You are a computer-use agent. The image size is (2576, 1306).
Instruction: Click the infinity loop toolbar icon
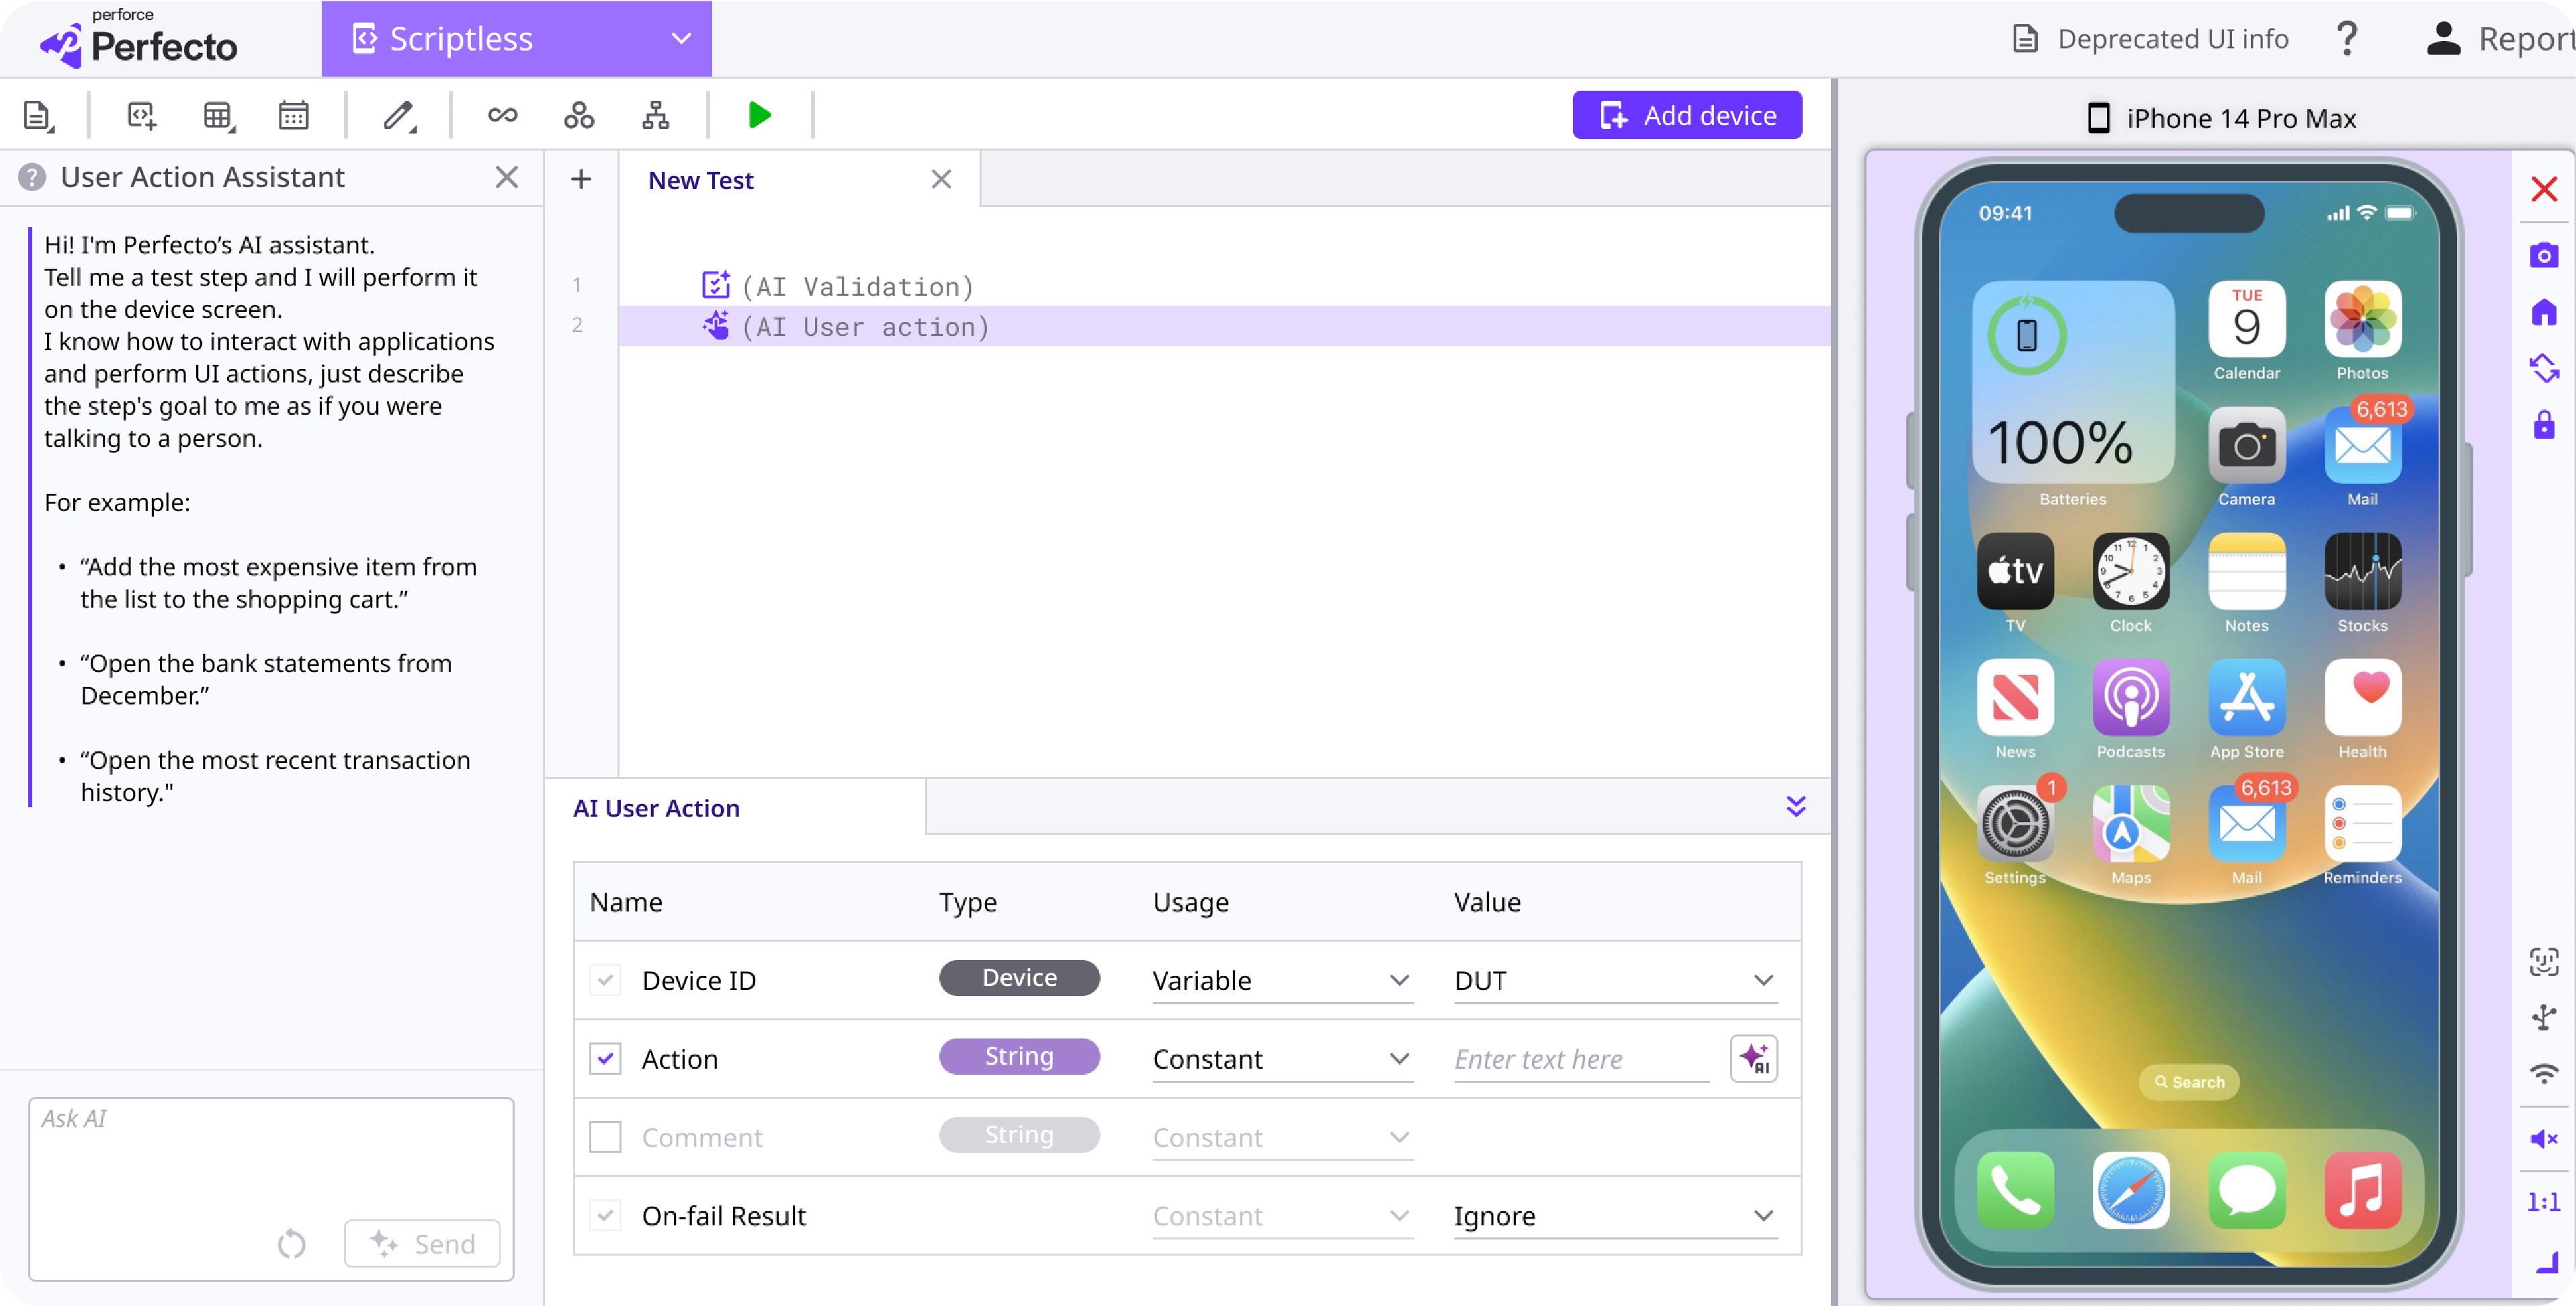click(x=502, y=116)
